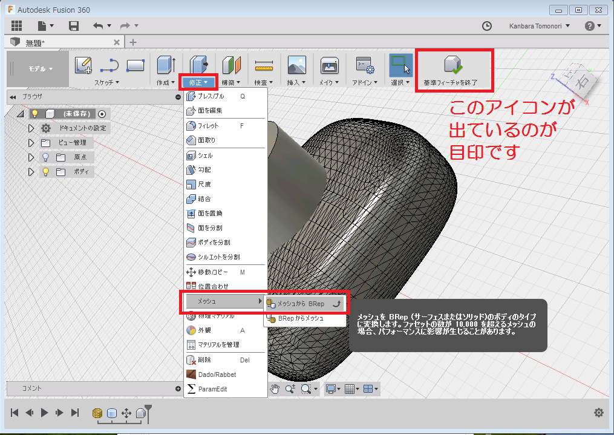Click Finish Base Feature icon
Screen dimensions: 614x435
[454, 65]
